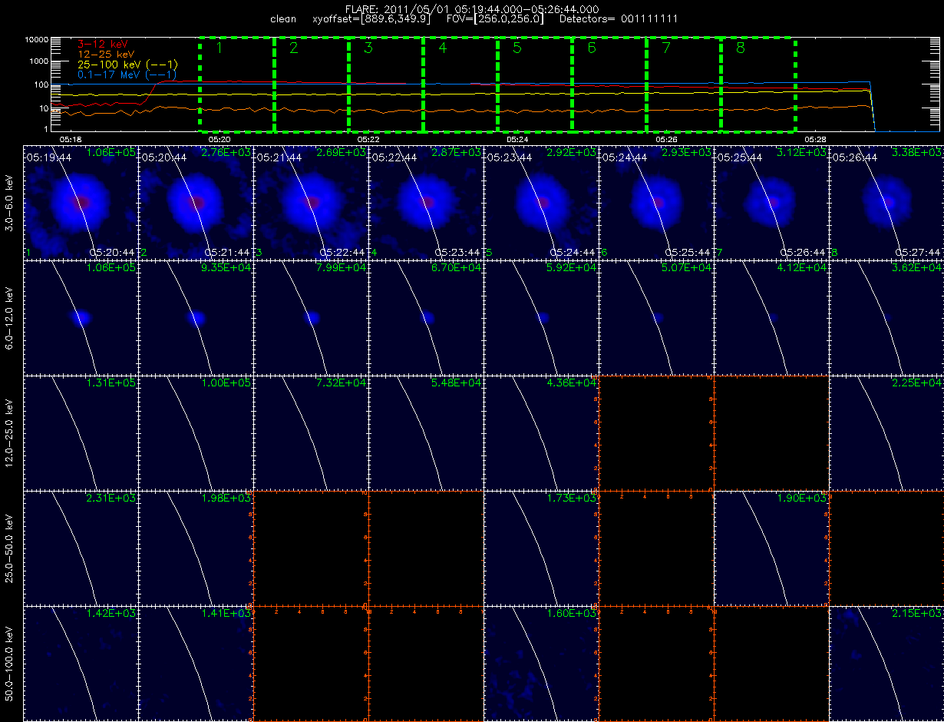Click the peak value 1.41E+03

[x=226, y=614]
